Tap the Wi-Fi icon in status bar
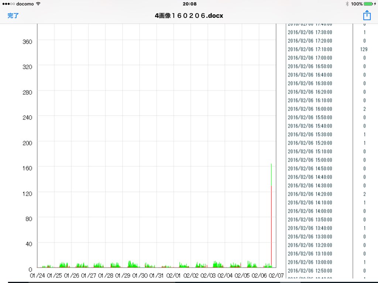The height and width of the screenshot is (283, 378). (x=38, y=4)
